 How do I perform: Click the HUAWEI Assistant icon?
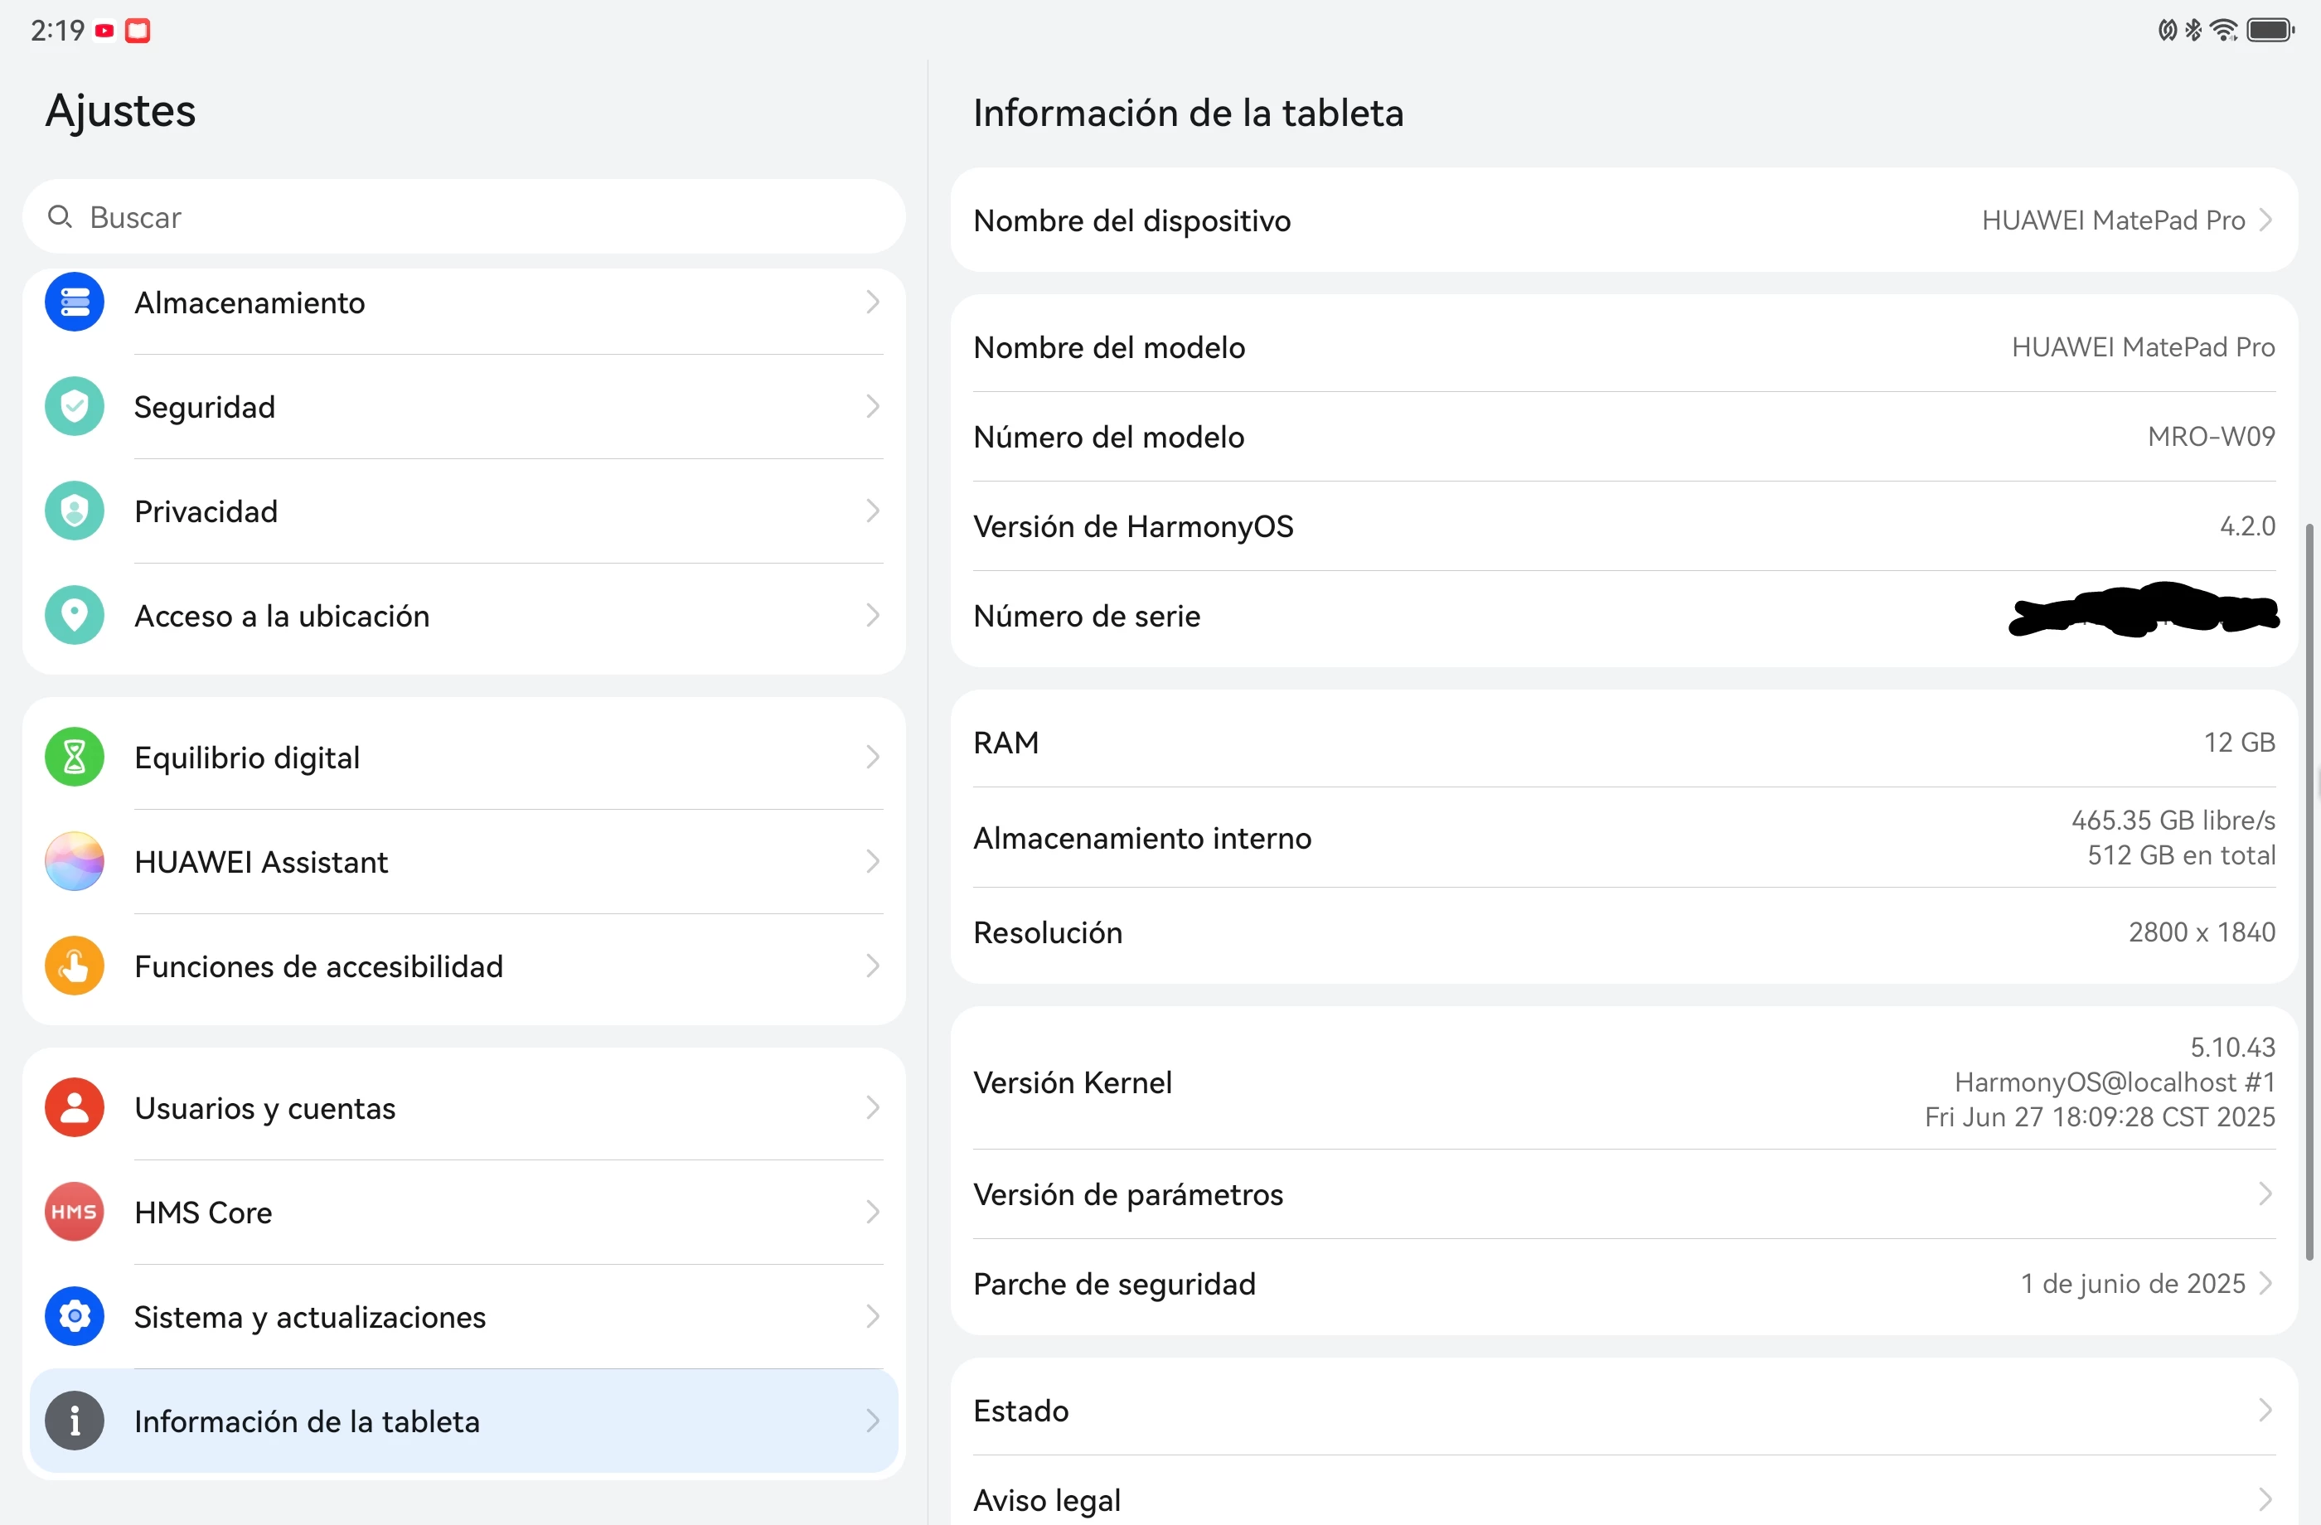coord(74,861)
